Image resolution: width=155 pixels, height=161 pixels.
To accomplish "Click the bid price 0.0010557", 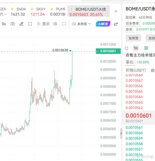I will pos(134,150).
